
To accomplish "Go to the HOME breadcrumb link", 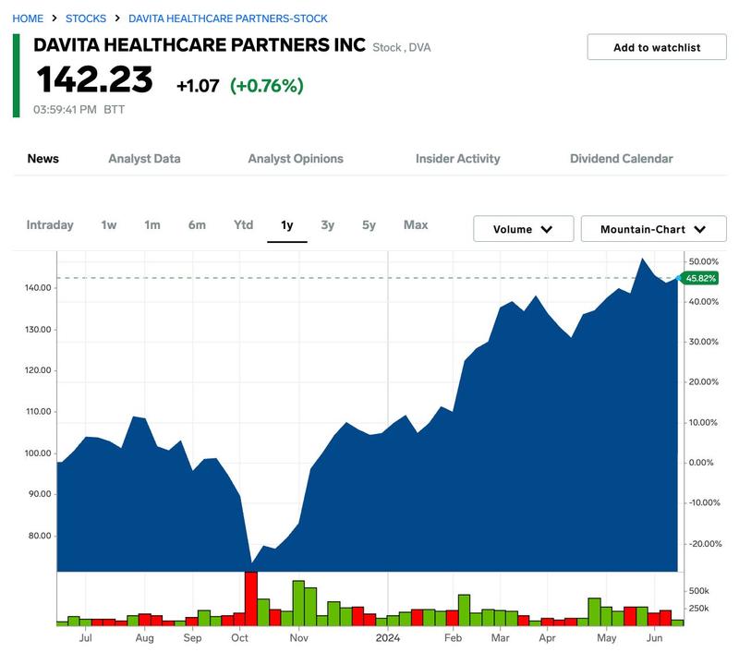I will click(x=28, y=18).
